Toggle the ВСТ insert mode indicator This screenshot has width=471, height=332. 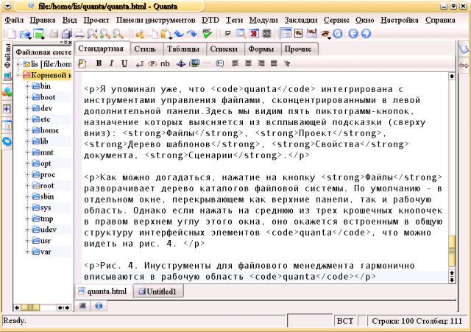pyautogui.click(x=345, y=322)
